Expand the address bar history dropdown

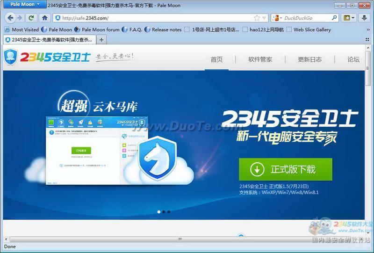pyautogui.click(x=264, y=18)
